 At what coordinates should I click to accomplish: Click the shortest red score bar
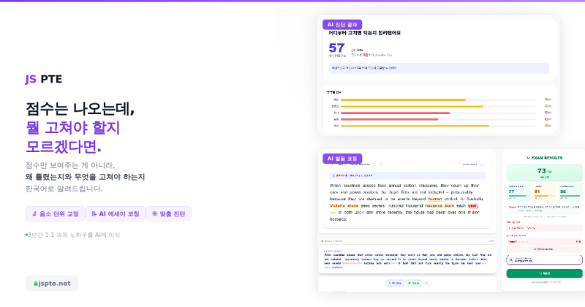(x=389, y=119)
